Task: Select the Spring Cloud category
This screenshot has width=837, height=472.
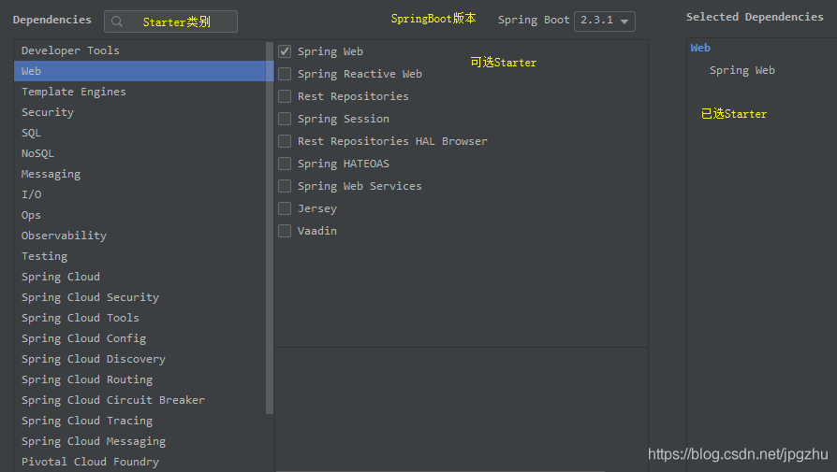Action: pos(139,277)
